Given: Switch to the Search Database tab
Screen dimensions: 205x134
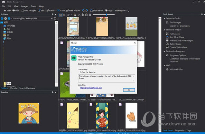Looking at the screenshot, I should [27, 88].
